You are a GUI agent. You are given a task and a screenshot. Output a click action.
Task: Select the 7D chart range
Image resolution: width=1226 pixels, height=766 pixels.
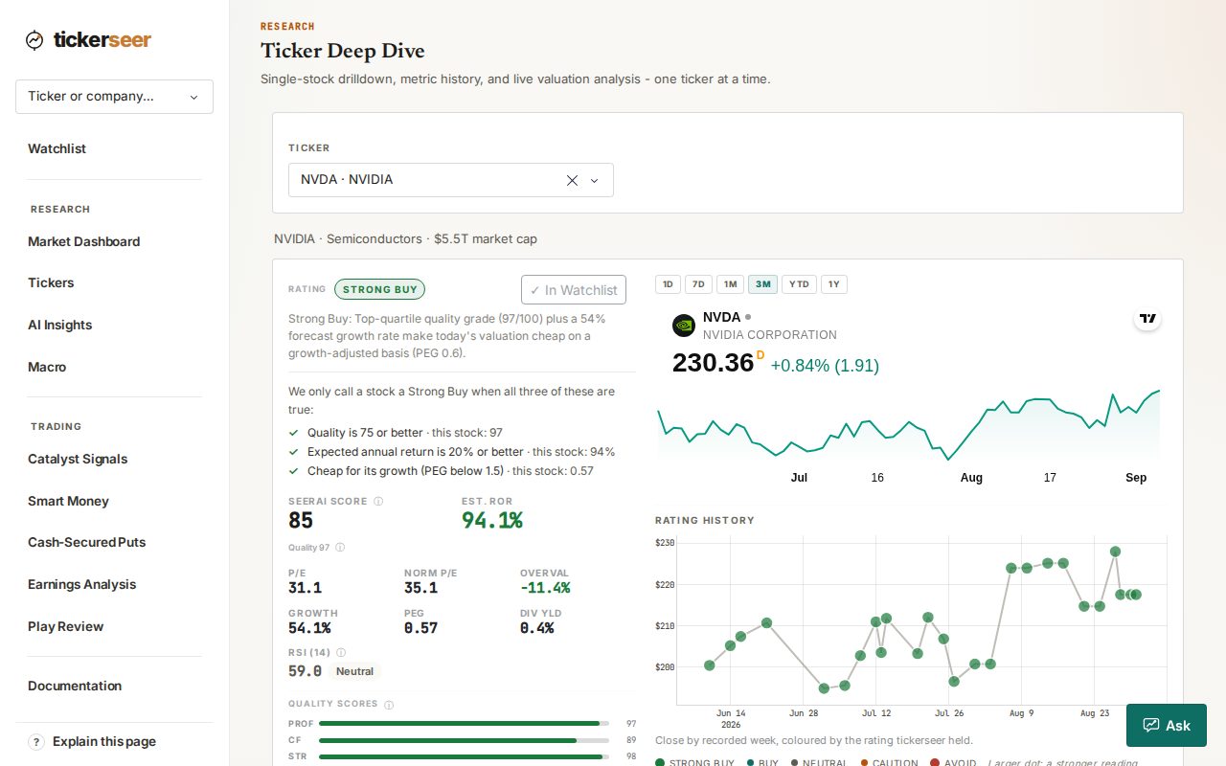698,284
